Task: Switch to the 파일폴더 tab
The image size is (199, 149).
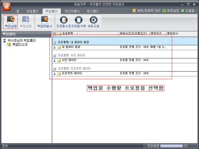Action: pos(33,11)
